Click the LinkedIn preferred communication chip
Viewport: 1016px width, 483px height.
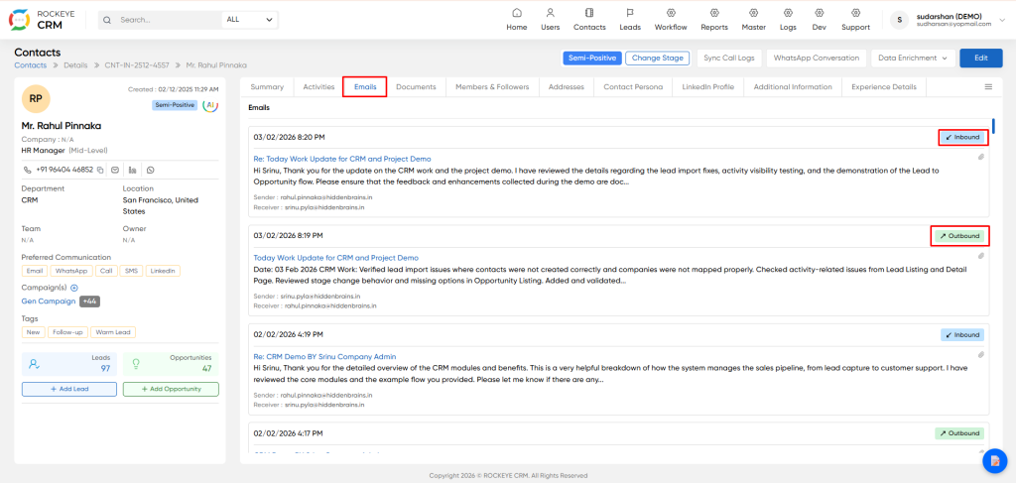click(163, 271)
